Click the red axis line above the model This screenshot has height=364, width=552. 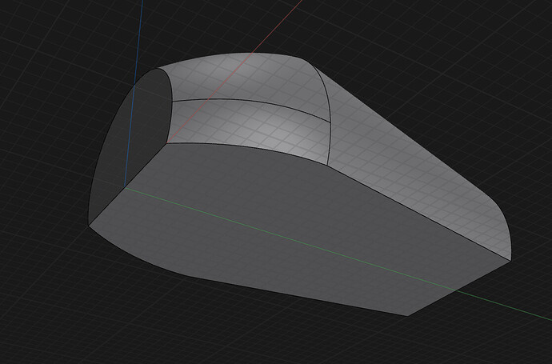pyautogui.click(x=278, y=26)
